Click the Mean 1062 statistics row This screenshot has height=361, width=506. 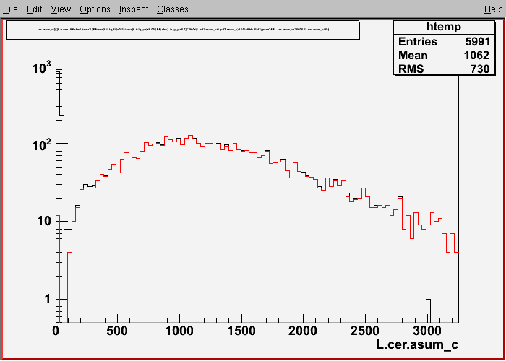(x=444, y=56)
